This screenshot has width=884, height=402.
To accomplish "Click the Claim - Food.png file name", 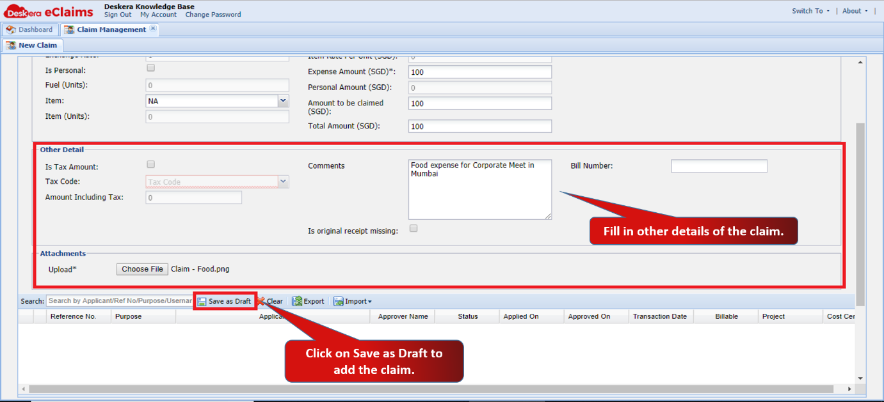I will [200, 269].
